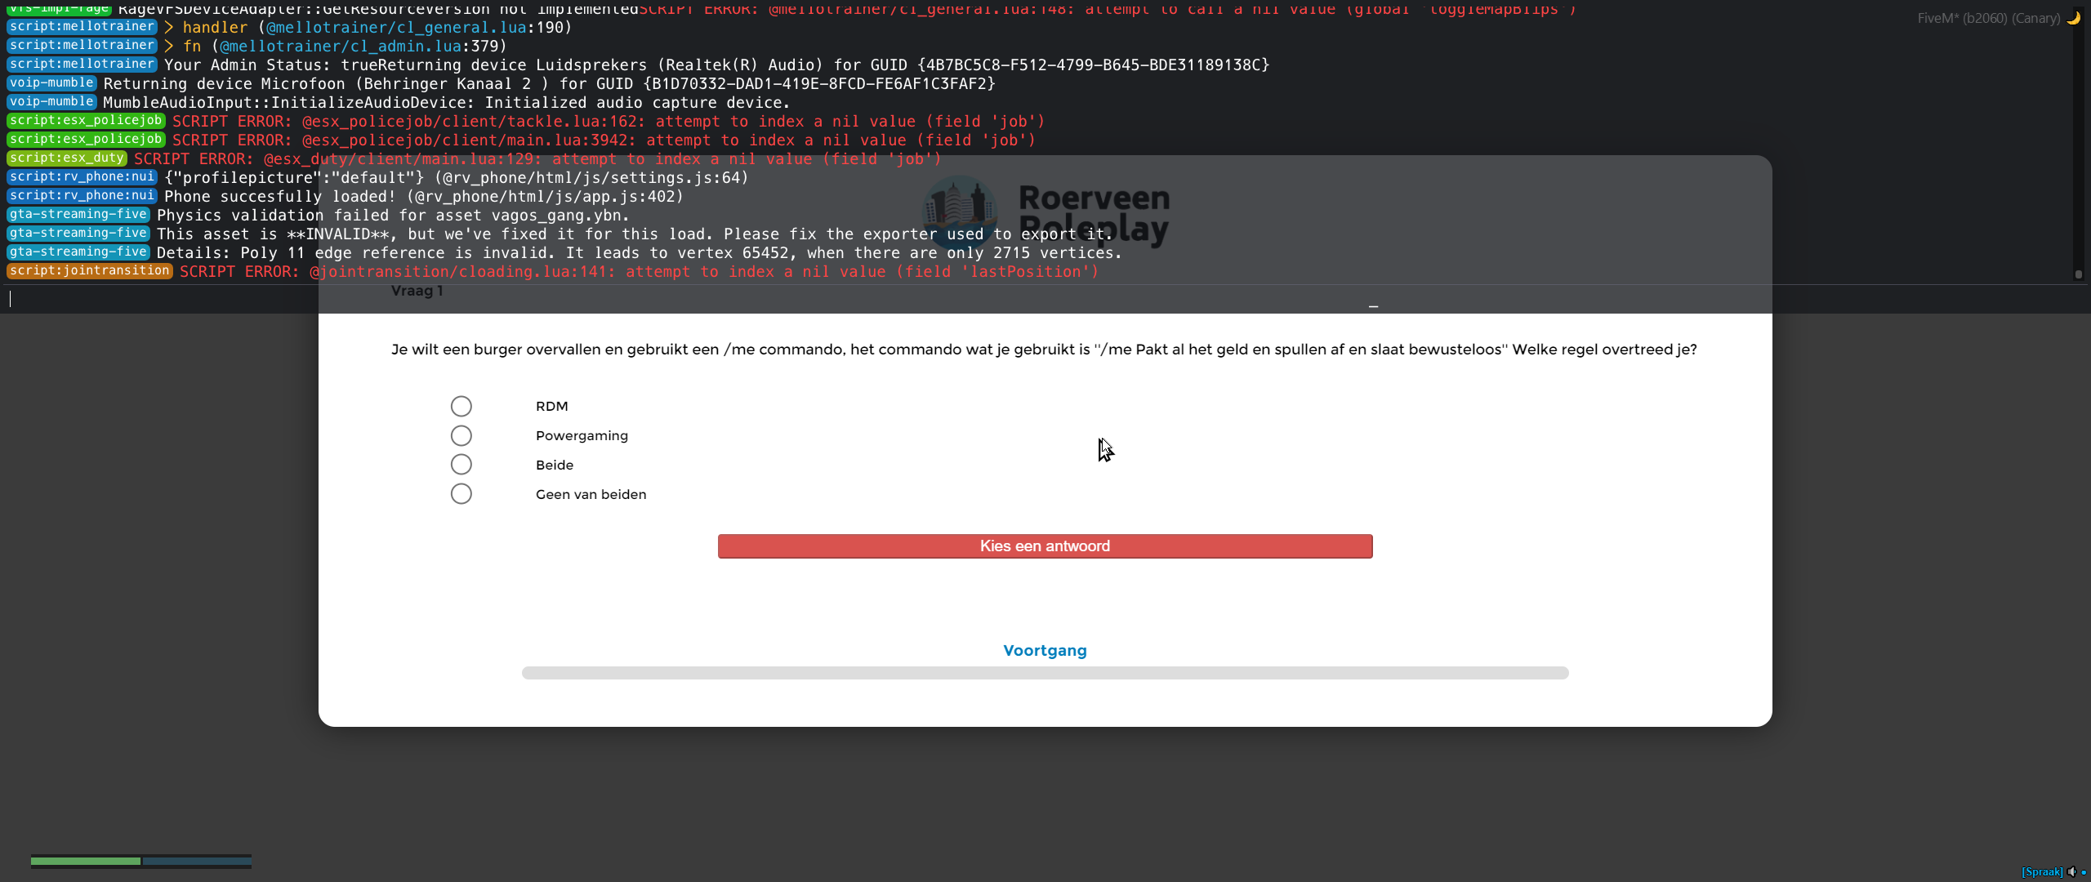The height and width of the screenshot is (882, 2091).
Task: Select the Powergaming radio button
Action: pos(461,435)
